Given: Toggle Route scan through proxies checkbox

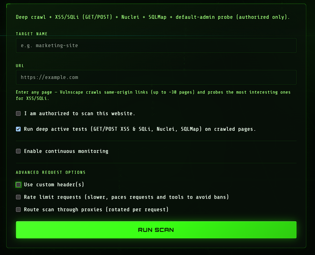Looking at the screenshot, I should click(18, 209).
